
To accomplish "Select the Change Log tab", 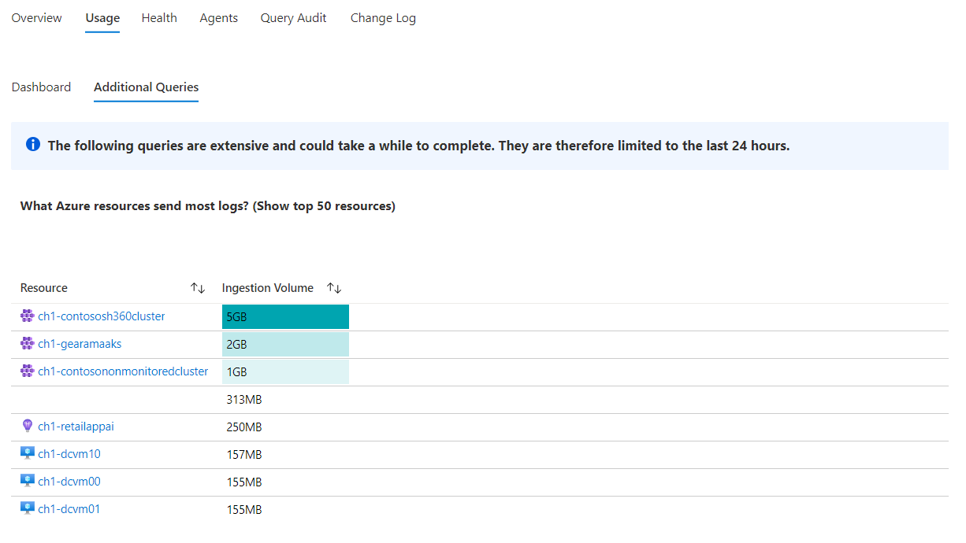I will point(383,18).
